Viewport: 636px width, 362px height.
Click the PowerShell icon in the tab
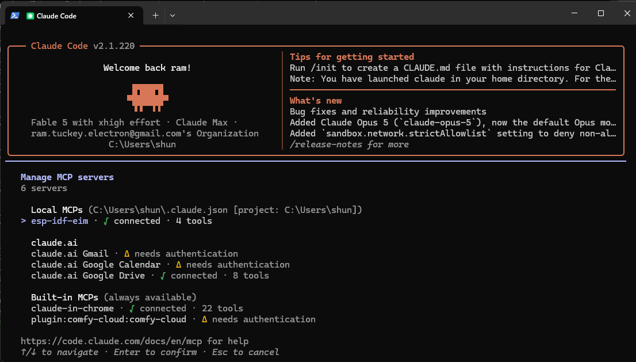(15, 16)
